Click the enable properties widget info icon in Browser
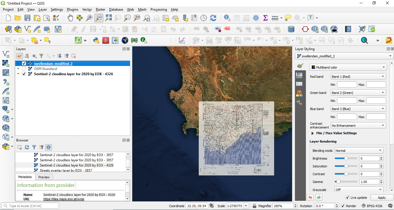This screenshot has width=394, height=210. tap(49, 147)
